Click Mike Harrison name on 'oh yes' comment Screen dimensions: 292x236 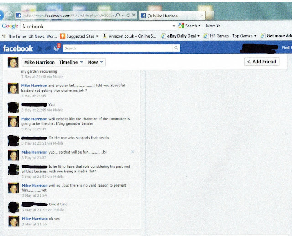point(35,219)
